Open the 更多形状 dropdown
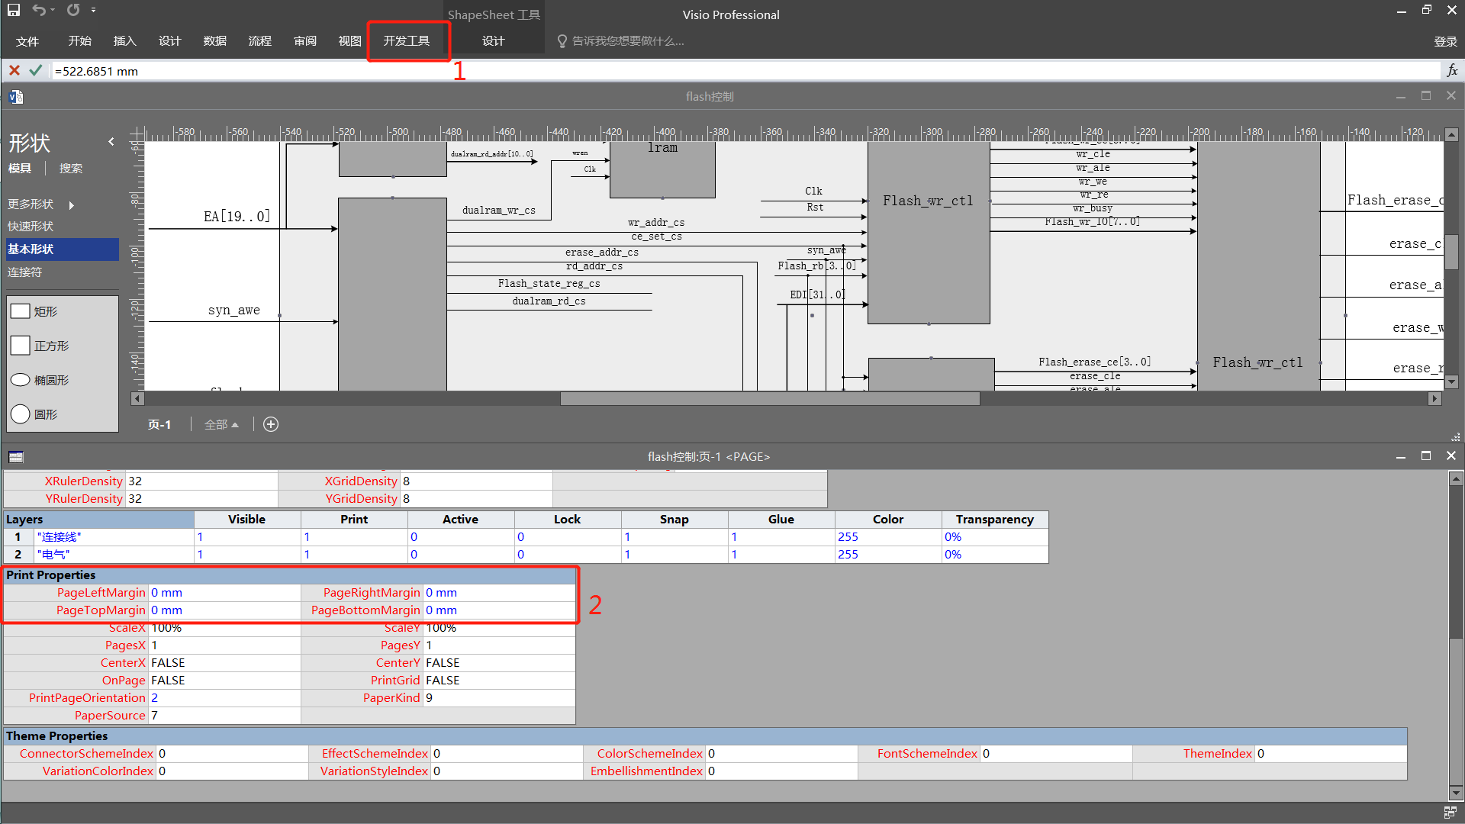This screenshot has width=1465, height=824. pos(31,204)
